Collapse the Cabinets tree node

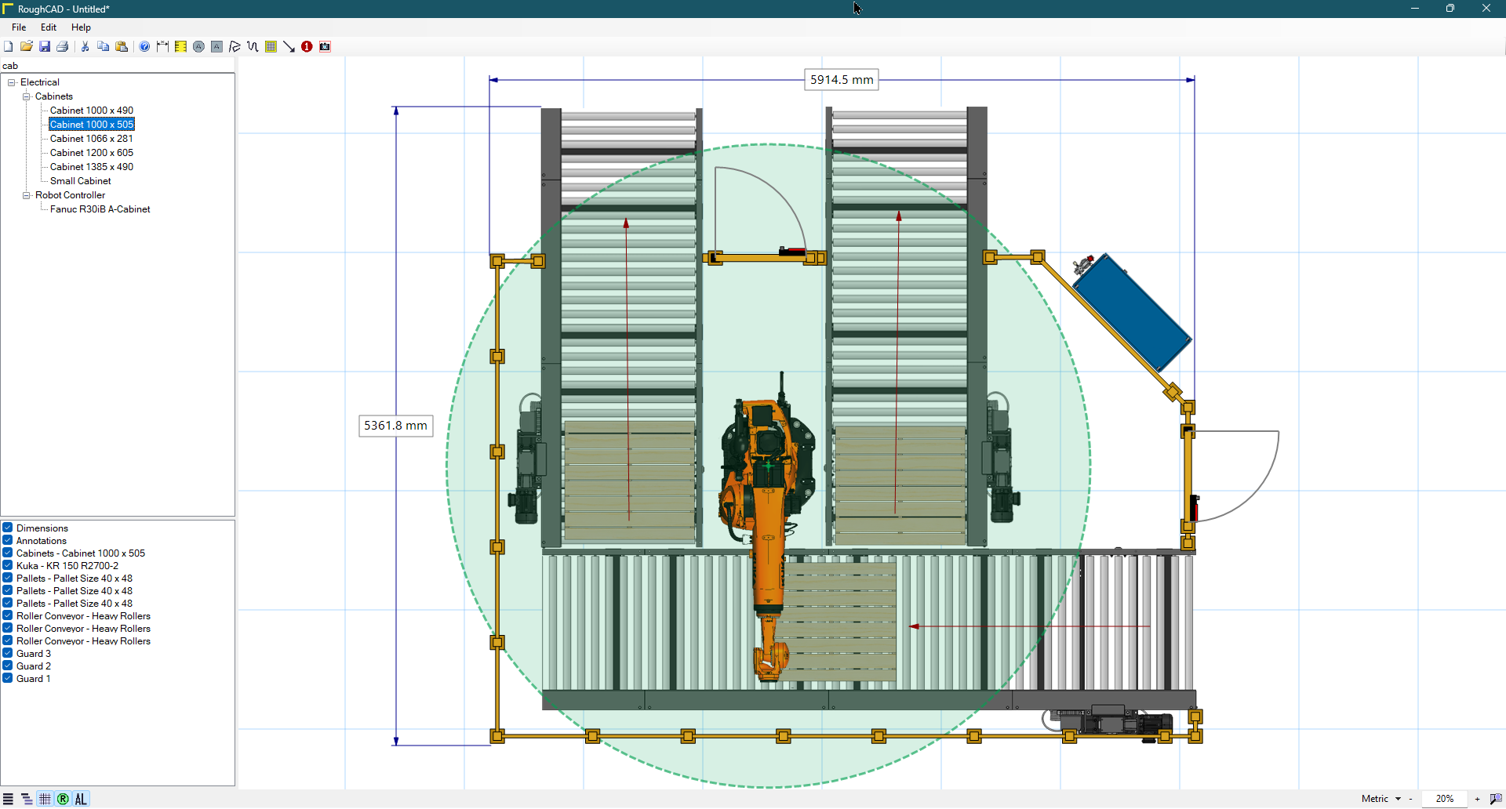point(26,96)
